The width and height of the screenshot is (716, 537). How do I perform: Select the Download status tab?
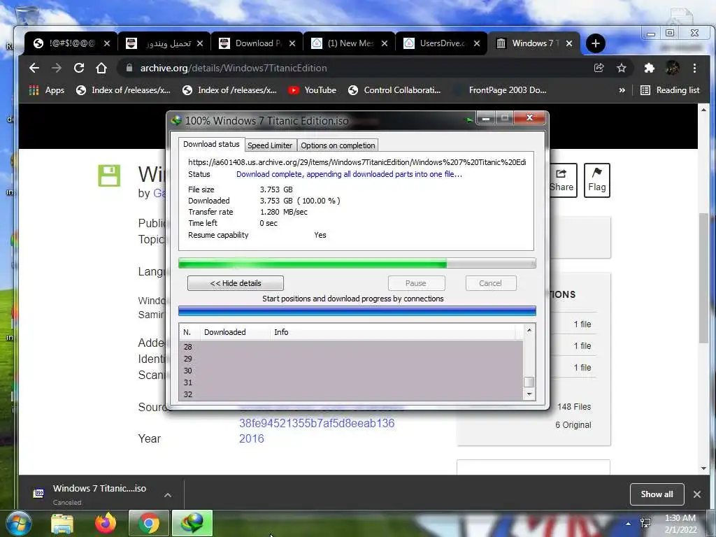(x=211, y=144)
